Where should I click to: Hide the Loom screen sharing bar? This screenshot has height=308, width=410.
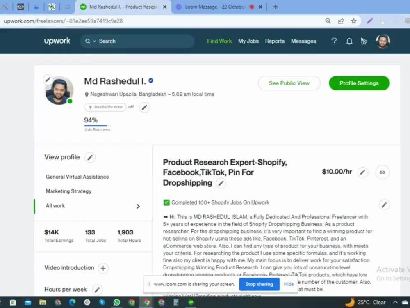(288, 284)
